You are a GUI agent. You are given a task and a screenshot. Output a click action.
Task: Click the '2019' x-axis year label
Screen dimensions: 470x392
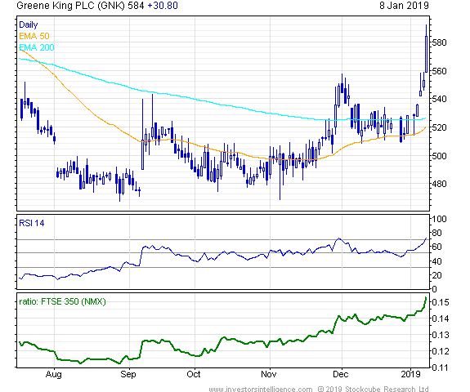[x=410, y=374]
